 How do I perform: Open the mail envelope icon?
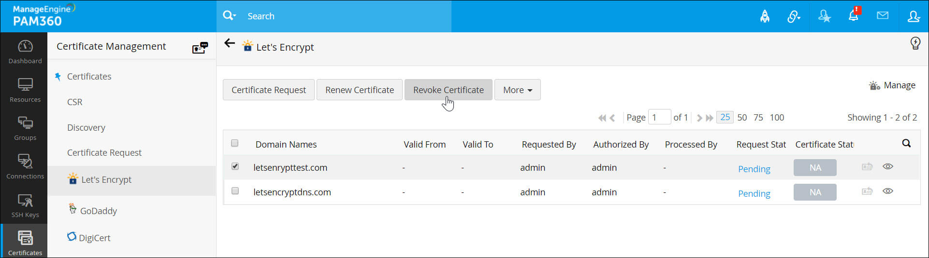pyautogui.click(x=883, y=16)
